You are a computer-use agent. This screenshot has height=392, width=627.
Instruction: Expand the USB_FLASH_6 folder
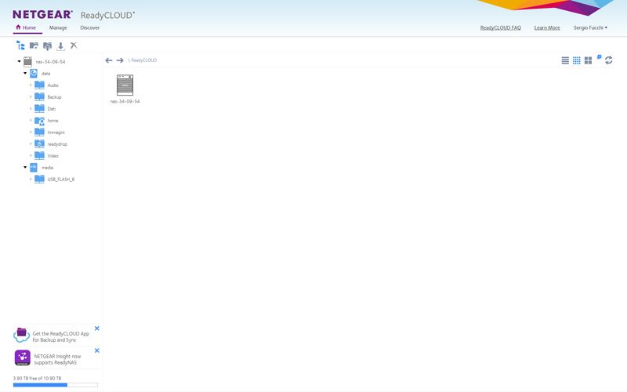[x=31, y=180]
